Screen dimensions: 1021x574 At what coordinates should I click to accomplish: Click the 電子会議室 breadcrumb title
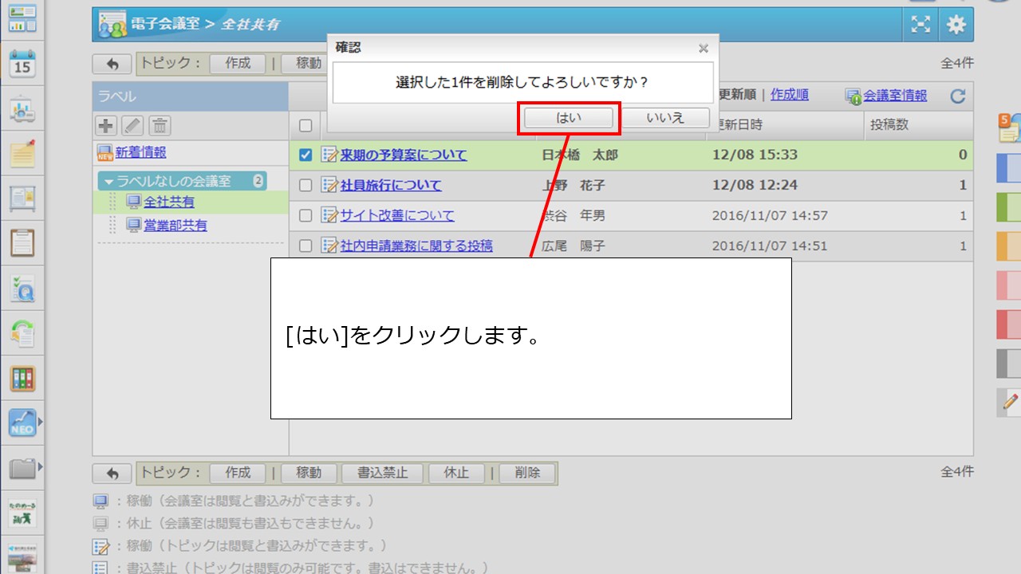tap(166, 24)
